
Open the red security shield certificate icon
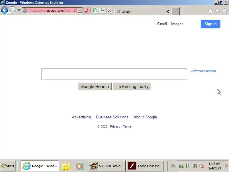86,10
